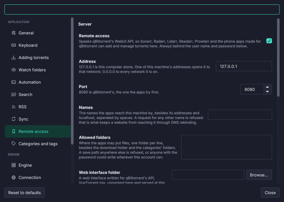
Task: Click the ENGINE sidebar heading
Action: pyautogui.click(x=14, y=155)
